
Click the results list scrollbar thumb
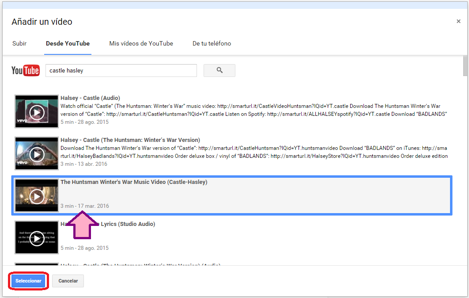pos(465,65)
